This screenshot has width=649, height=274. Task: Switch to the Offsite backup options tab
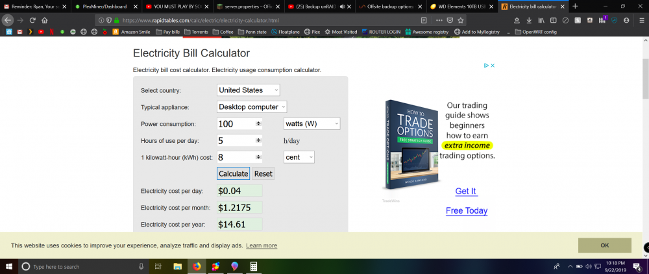(x=390, y=6)
